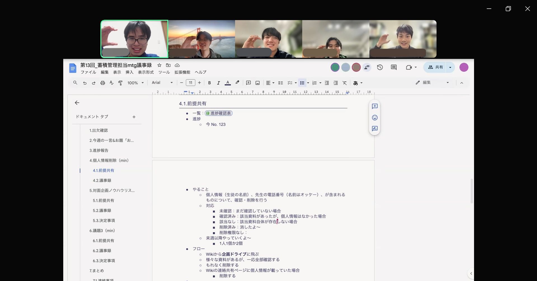This screenshot has width=537, height=281.
Task: Open the Arial font dropdown
Action: pyautogui.click(x=162, y=83)
